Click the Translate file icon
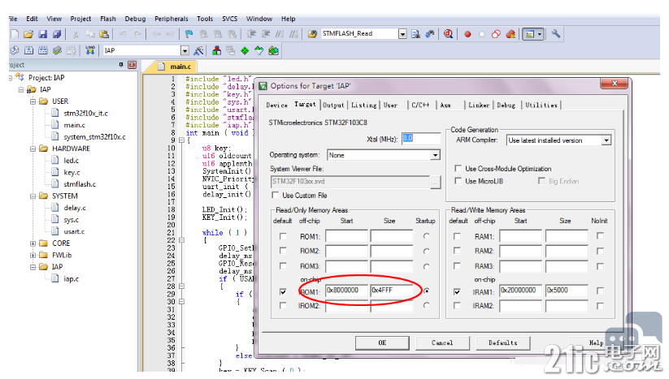Image resolution: width=669 pixels, height=379 pixels. pos(15,50)
